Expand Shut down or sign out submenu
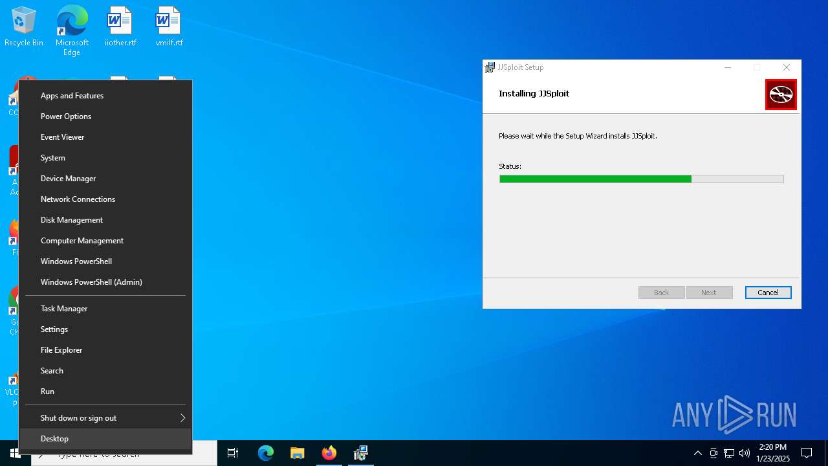This screenshot has height=466, width=828. pyautogui.click(x=105, y=418)
